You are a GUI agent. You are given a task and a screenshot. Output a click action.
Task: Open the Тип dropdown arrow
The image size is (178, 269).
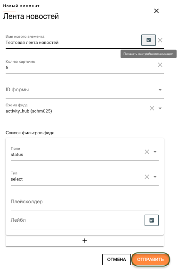pos(155,177)
